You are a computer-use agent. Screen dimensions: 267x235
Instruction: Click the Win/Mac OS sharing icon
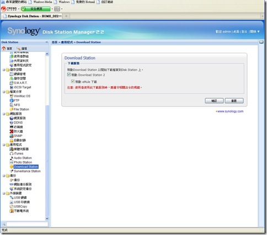pyautogui.click(x=12, y=96)
